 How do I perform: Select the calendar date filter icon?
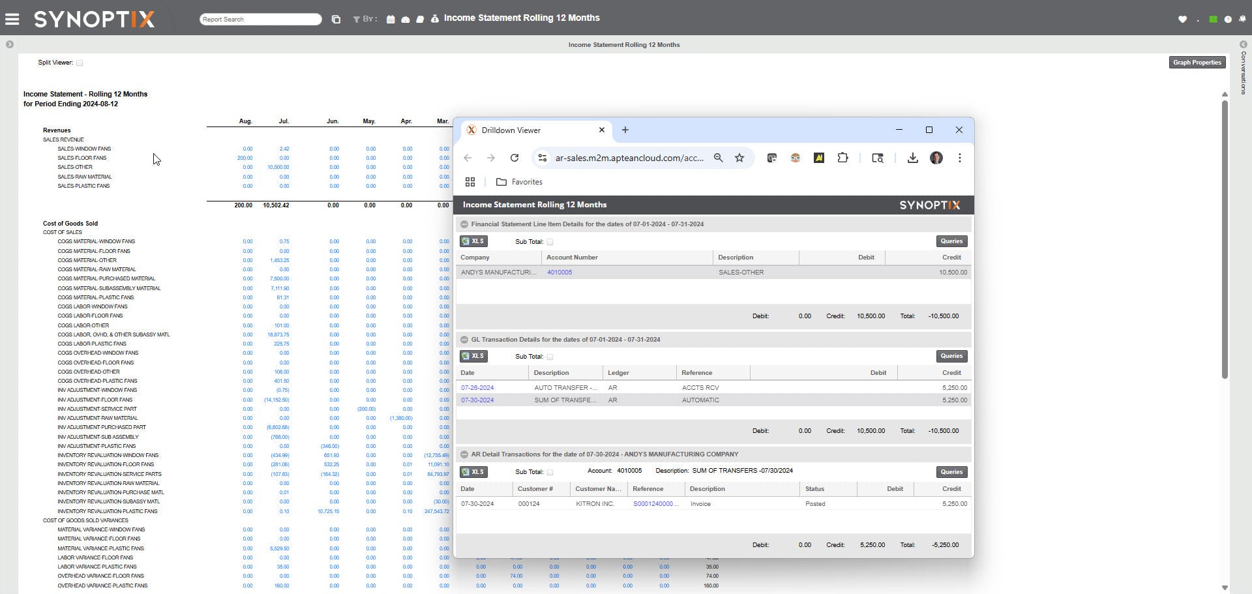coord(391,19)
